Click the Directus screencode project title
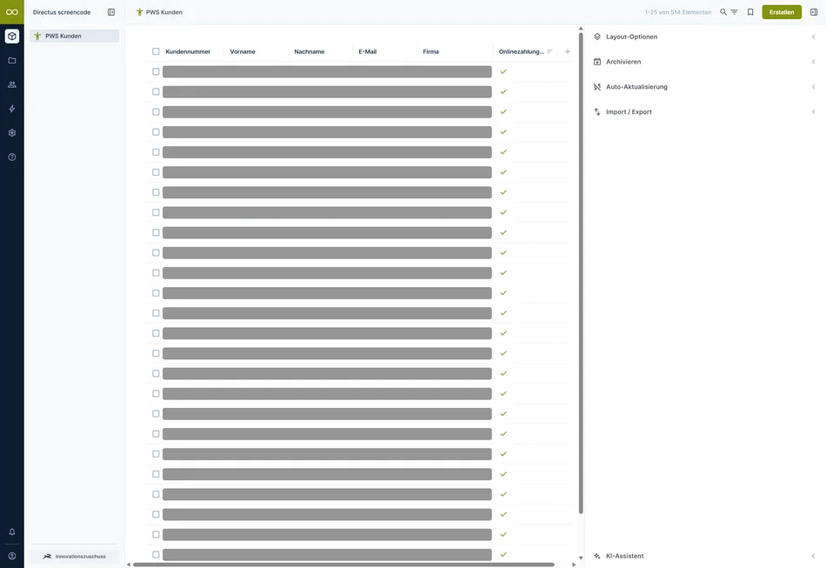The image size is (826, 568). [x=62, y=12]
